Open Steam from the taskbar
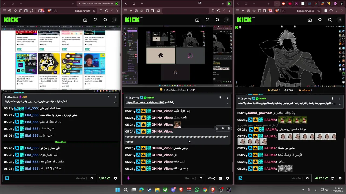The image size is (346, 194). click(x=149, y=190)
